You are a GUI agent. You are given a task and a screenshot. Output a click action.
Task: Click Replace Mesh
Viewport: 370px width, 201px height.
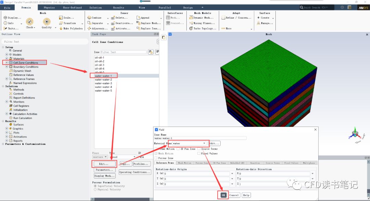point(149,23)
